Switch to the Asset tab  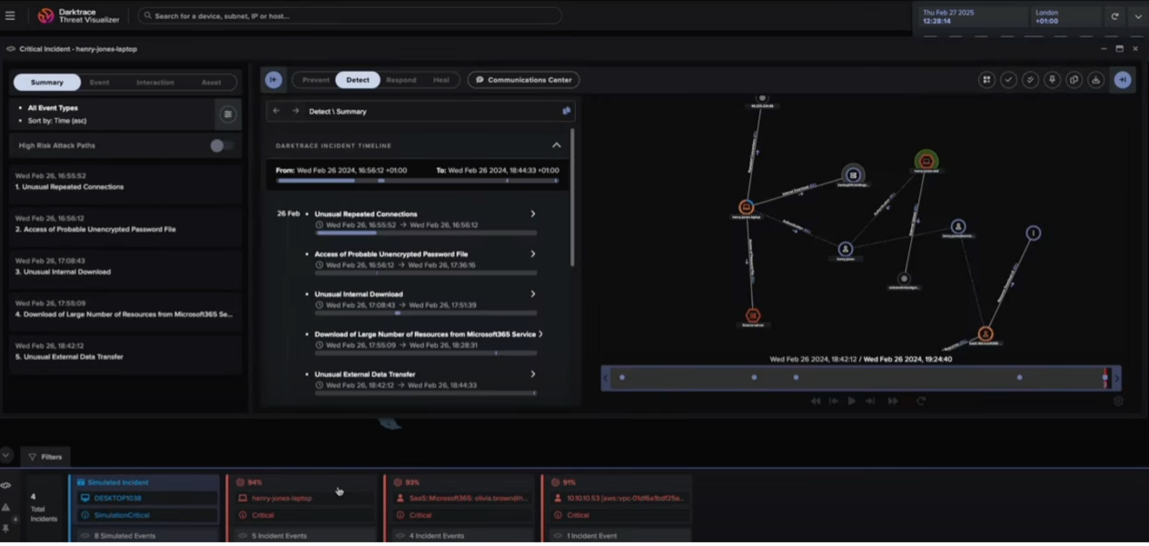tap(212, 83)
